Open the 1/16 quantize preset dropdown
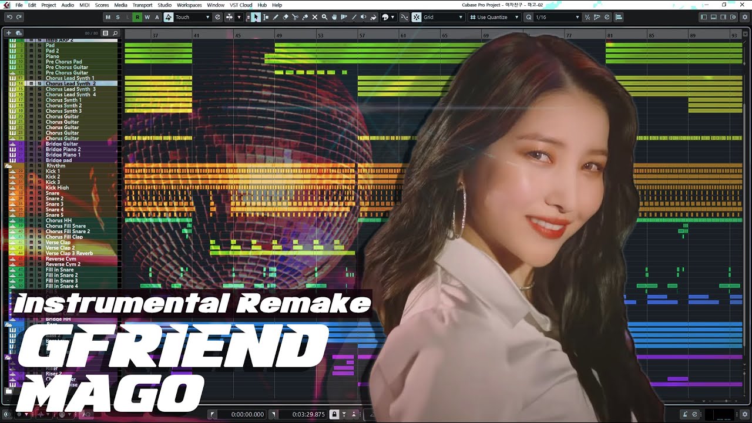Viewport: 752px width, 423px height. point(557,17)
